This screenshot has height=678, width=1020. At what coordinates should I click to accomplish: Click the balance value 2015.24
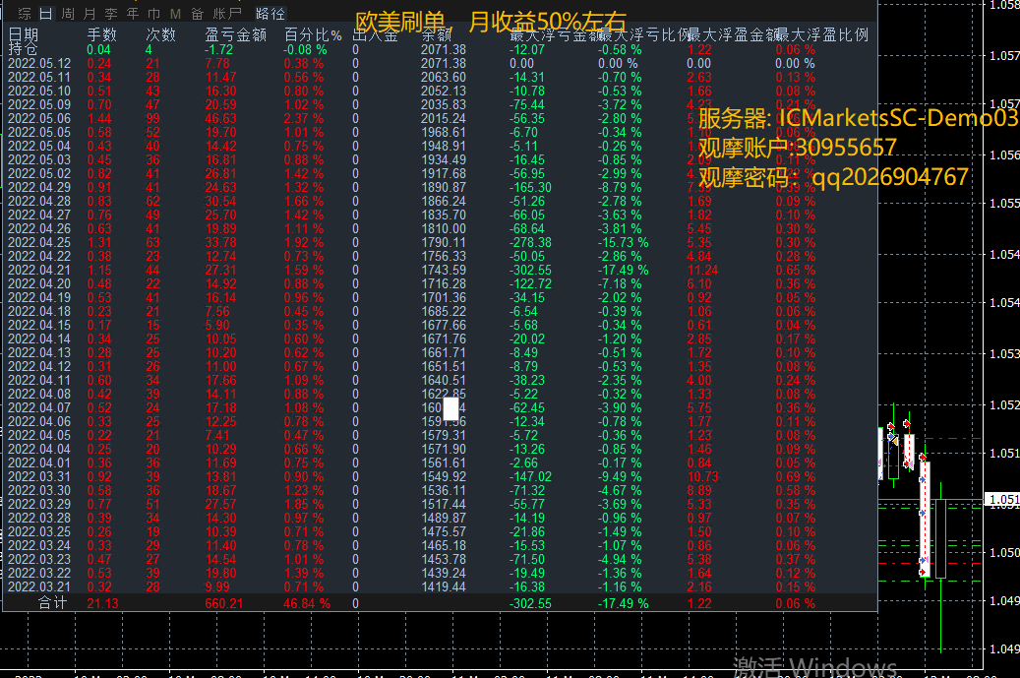443,118
